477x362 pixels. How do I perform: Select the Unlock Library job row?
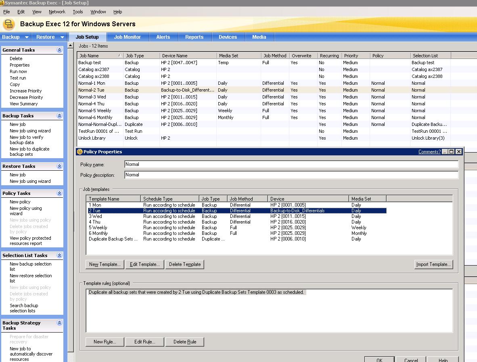(x=264, y=138)
